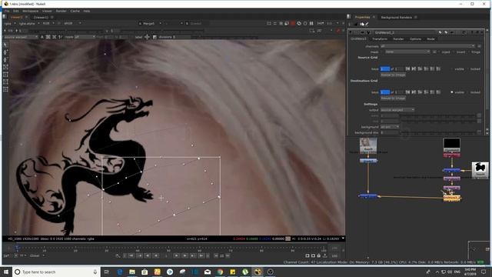The image size is (492, 277).
Task: Open Chrome from the Windows taskbar
Action: pos(220,272)
